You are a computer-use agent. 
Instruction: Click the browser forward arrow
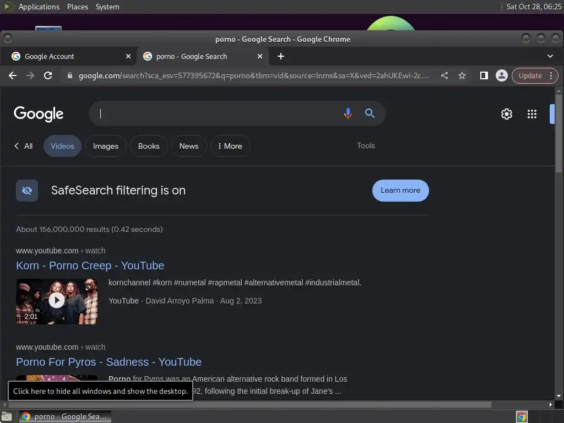coord(30,75)
